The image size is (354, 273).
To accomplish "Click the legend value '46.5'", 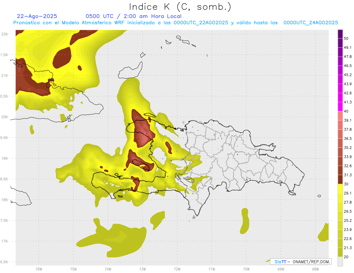I will (348, 66).
